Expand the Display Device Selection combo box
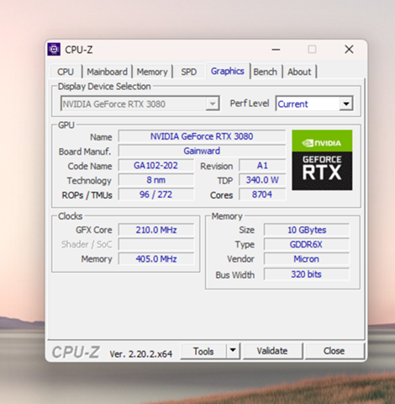395x404 pixels. coord(140,104)
